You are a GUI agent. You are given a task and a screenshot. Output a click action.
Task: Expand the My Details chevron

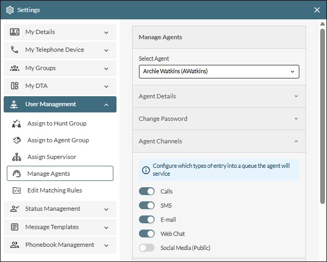pos(106,32)
